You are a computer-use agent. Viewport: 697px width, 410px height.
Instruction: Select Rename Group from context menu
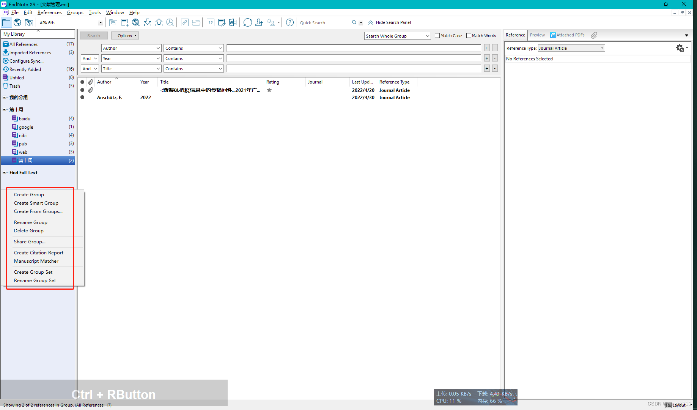click(x=31, y=222)
